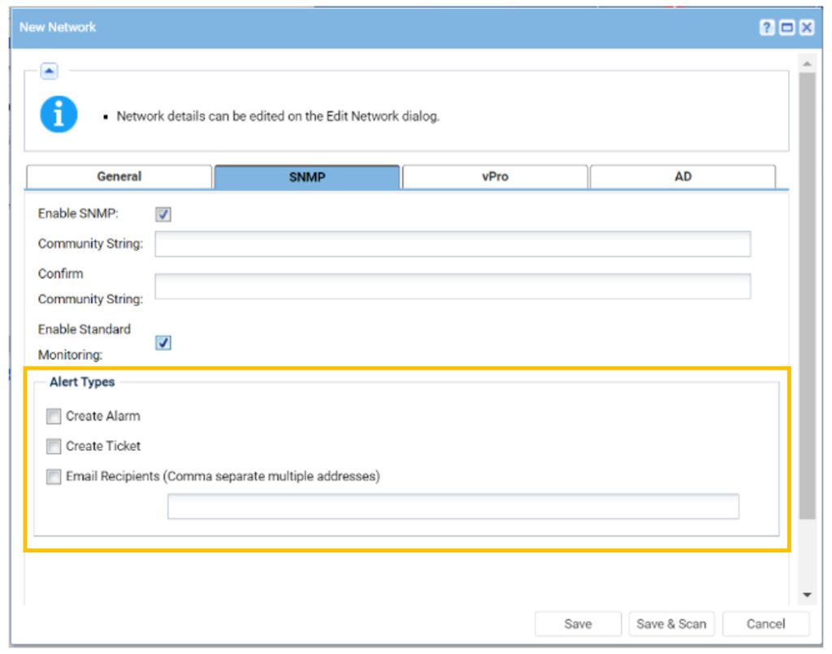This screenshot has width=832, height=654.
Task: Click the email addresses input box
Action: click(453, 506)
